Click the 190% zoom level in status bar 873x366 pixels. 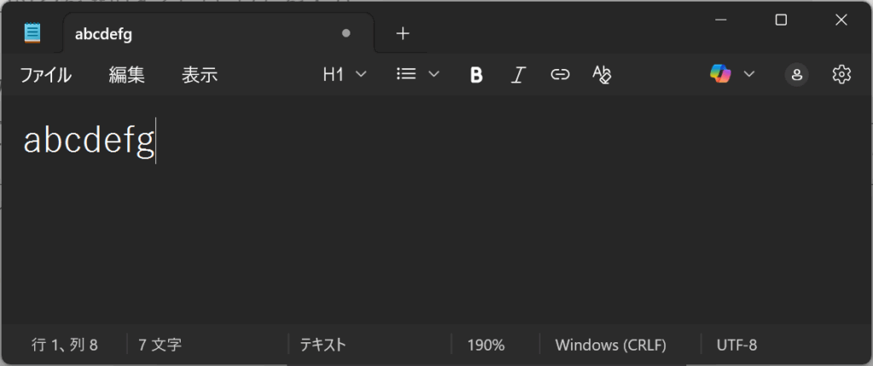pos(486,345)
